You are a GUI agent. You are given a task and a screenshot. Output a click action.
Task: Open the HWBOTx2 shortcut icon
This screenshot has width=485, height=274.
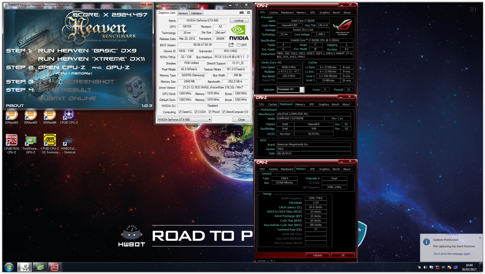click(x=69, y=144)
